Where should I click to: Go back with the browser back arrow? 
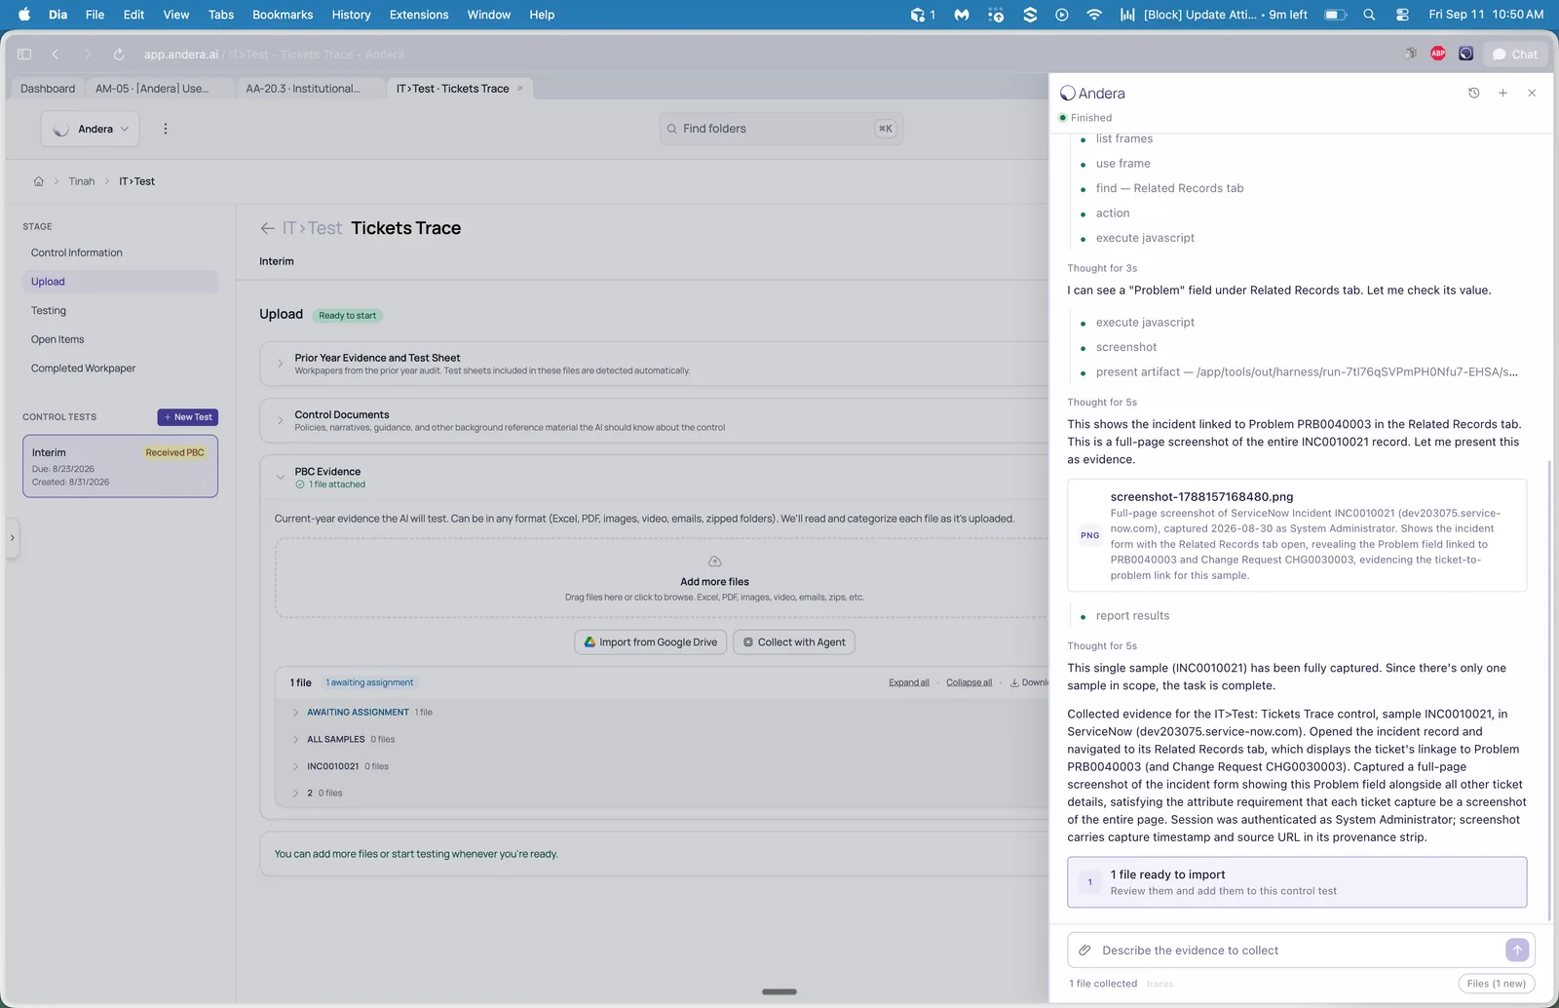56,55
